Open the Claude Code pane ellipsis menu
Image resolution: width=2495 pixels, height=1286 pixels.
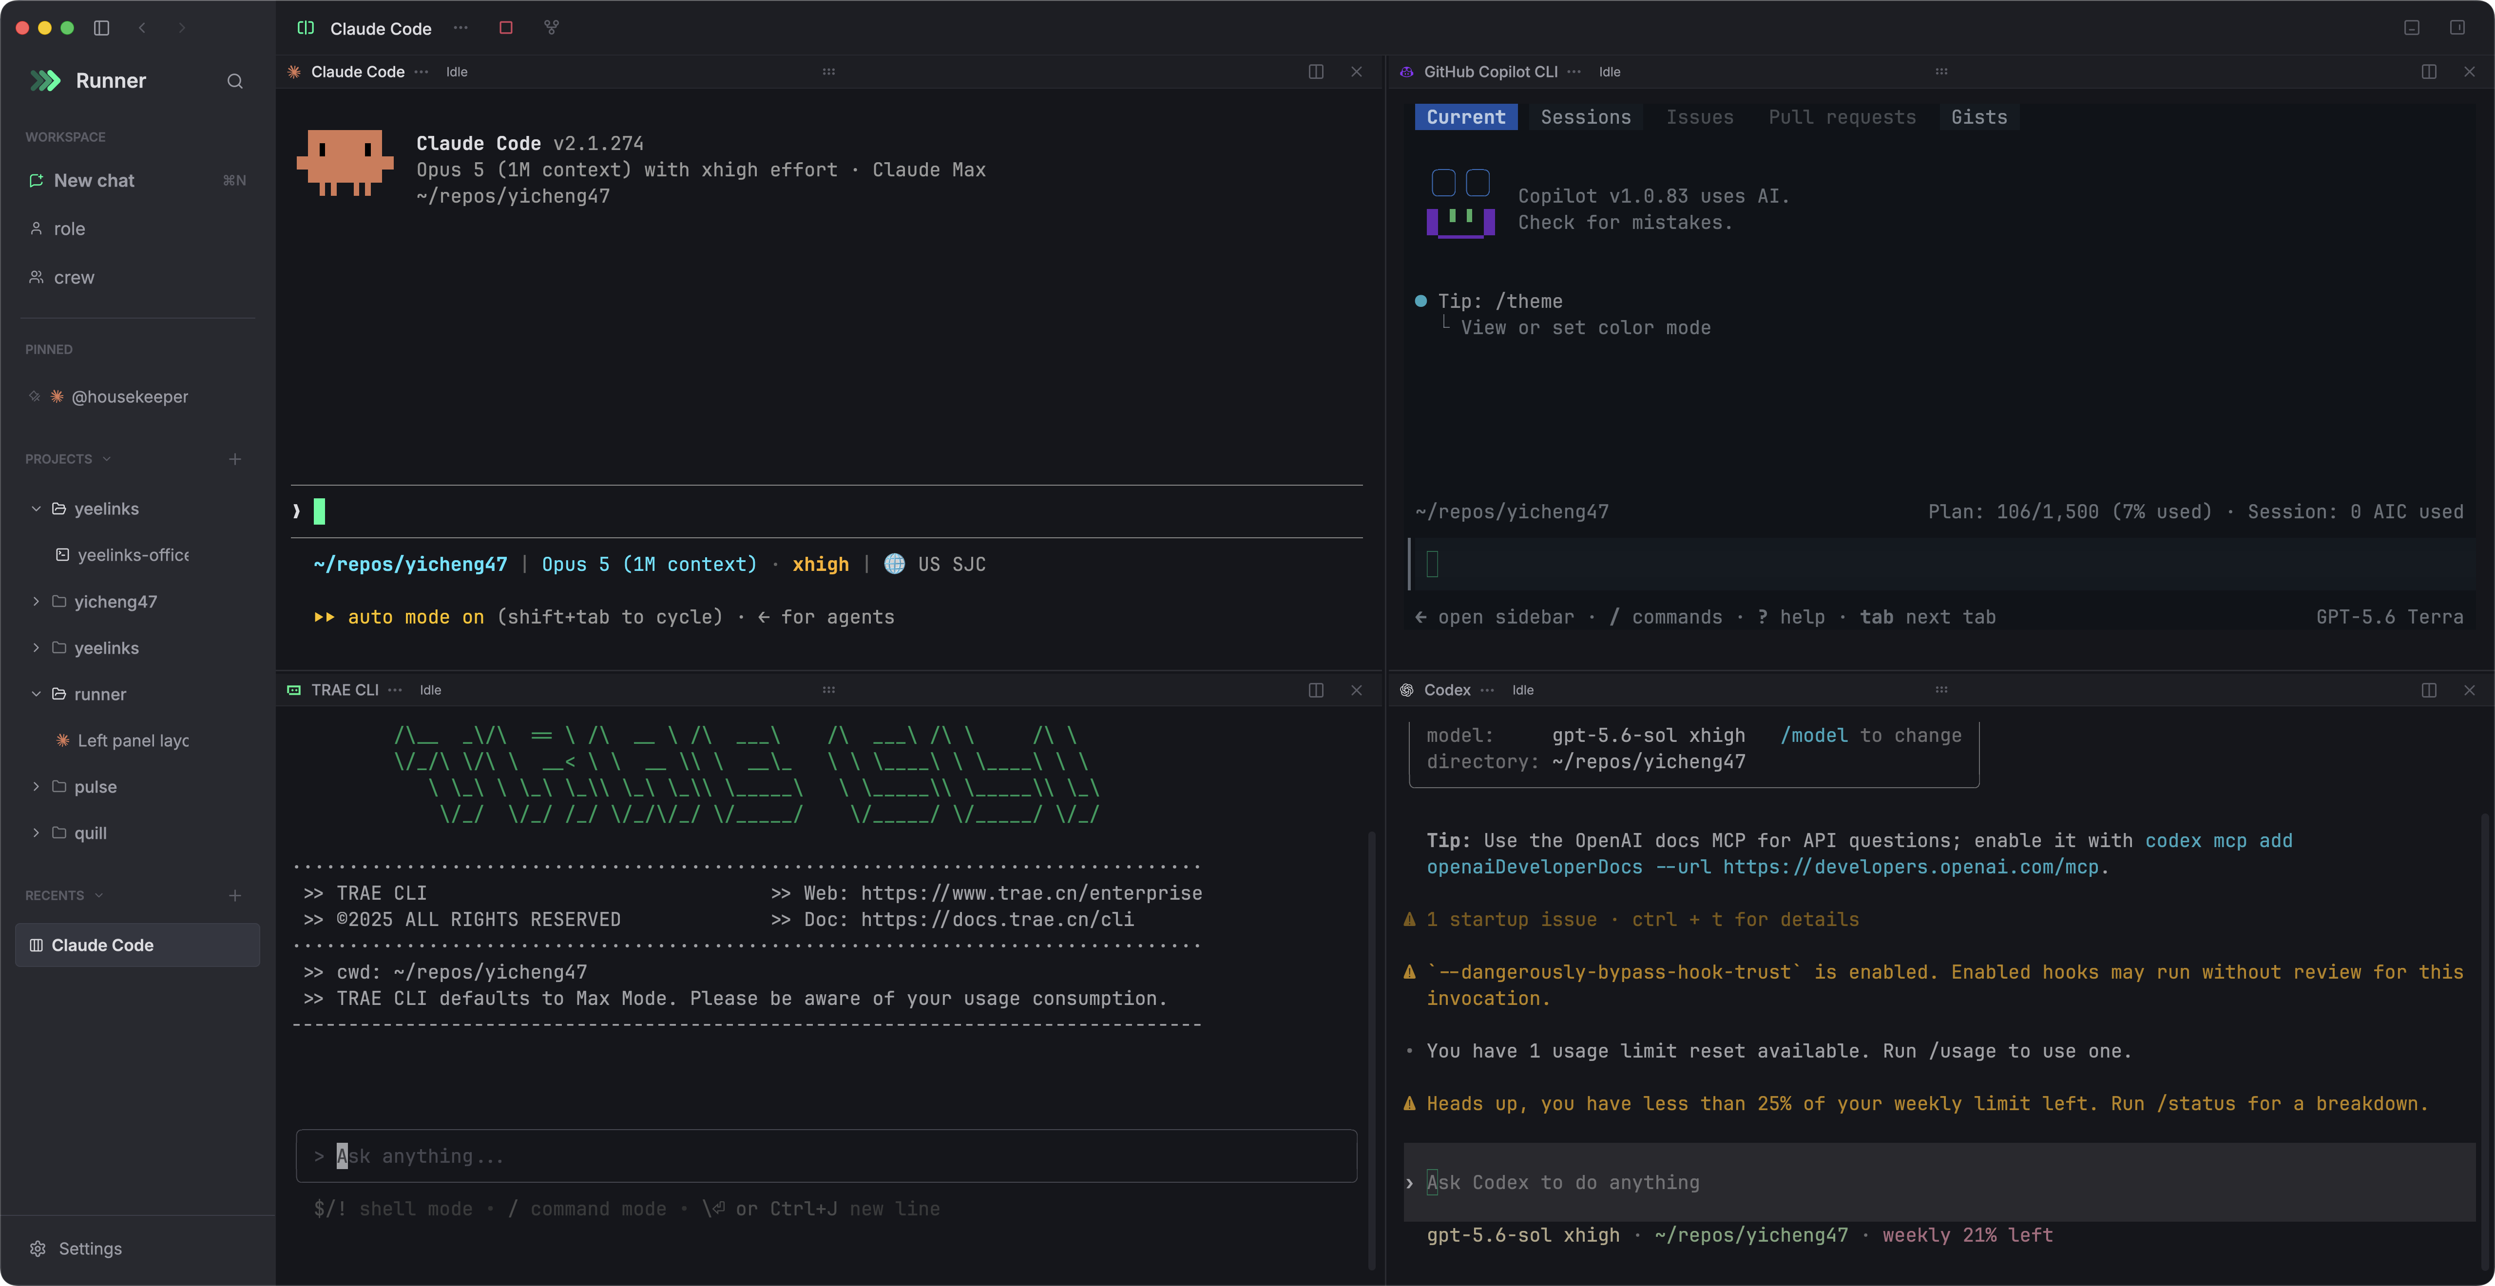click(422, 72)
